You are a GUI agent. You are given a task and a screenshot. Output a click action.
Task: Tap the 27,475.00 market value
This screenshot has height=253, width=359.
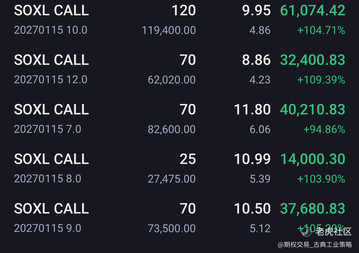coord(172,179)
